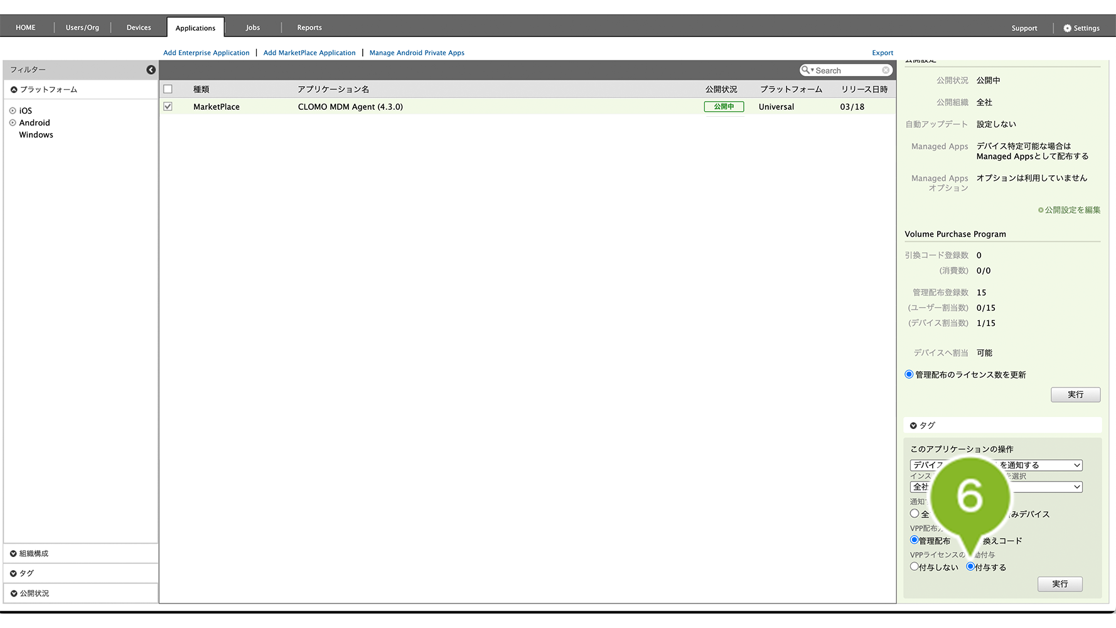Open the Reports tab
Image resolution: width=1116 pixels, height=628 pixels.
(309, 28)
